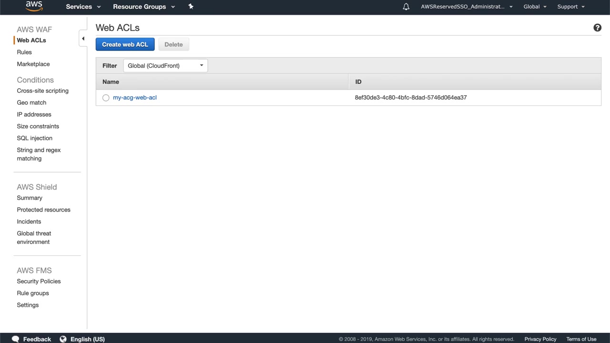Click the pin shortcuts icon
Viewport: 610px width, 343px height.
tap(191, 7)
